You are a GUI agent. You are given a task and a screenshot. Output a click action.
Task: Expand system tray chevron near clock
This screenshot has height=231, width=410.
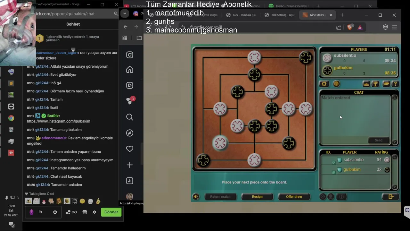pos(18,198)
